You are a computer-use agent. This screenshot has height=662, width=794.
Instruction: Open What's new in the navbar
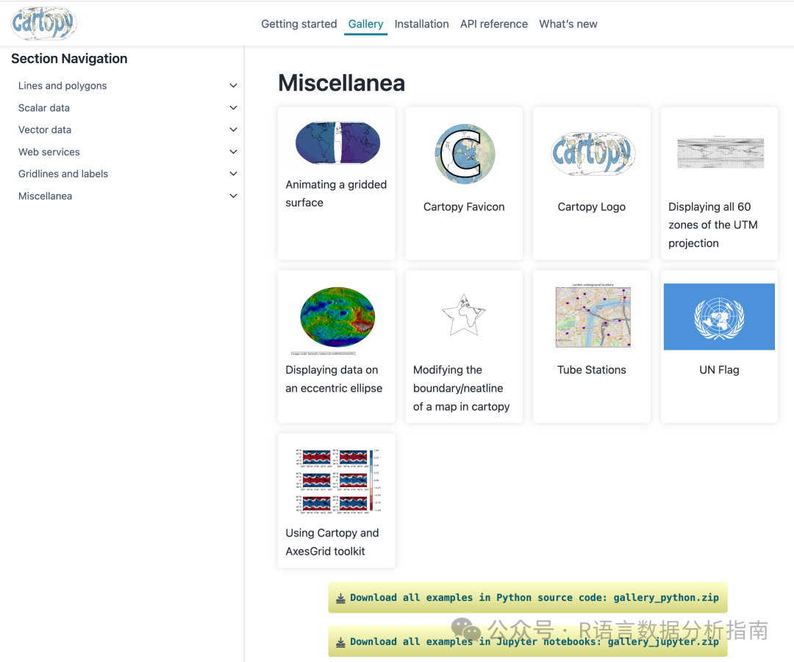point(568,24)
